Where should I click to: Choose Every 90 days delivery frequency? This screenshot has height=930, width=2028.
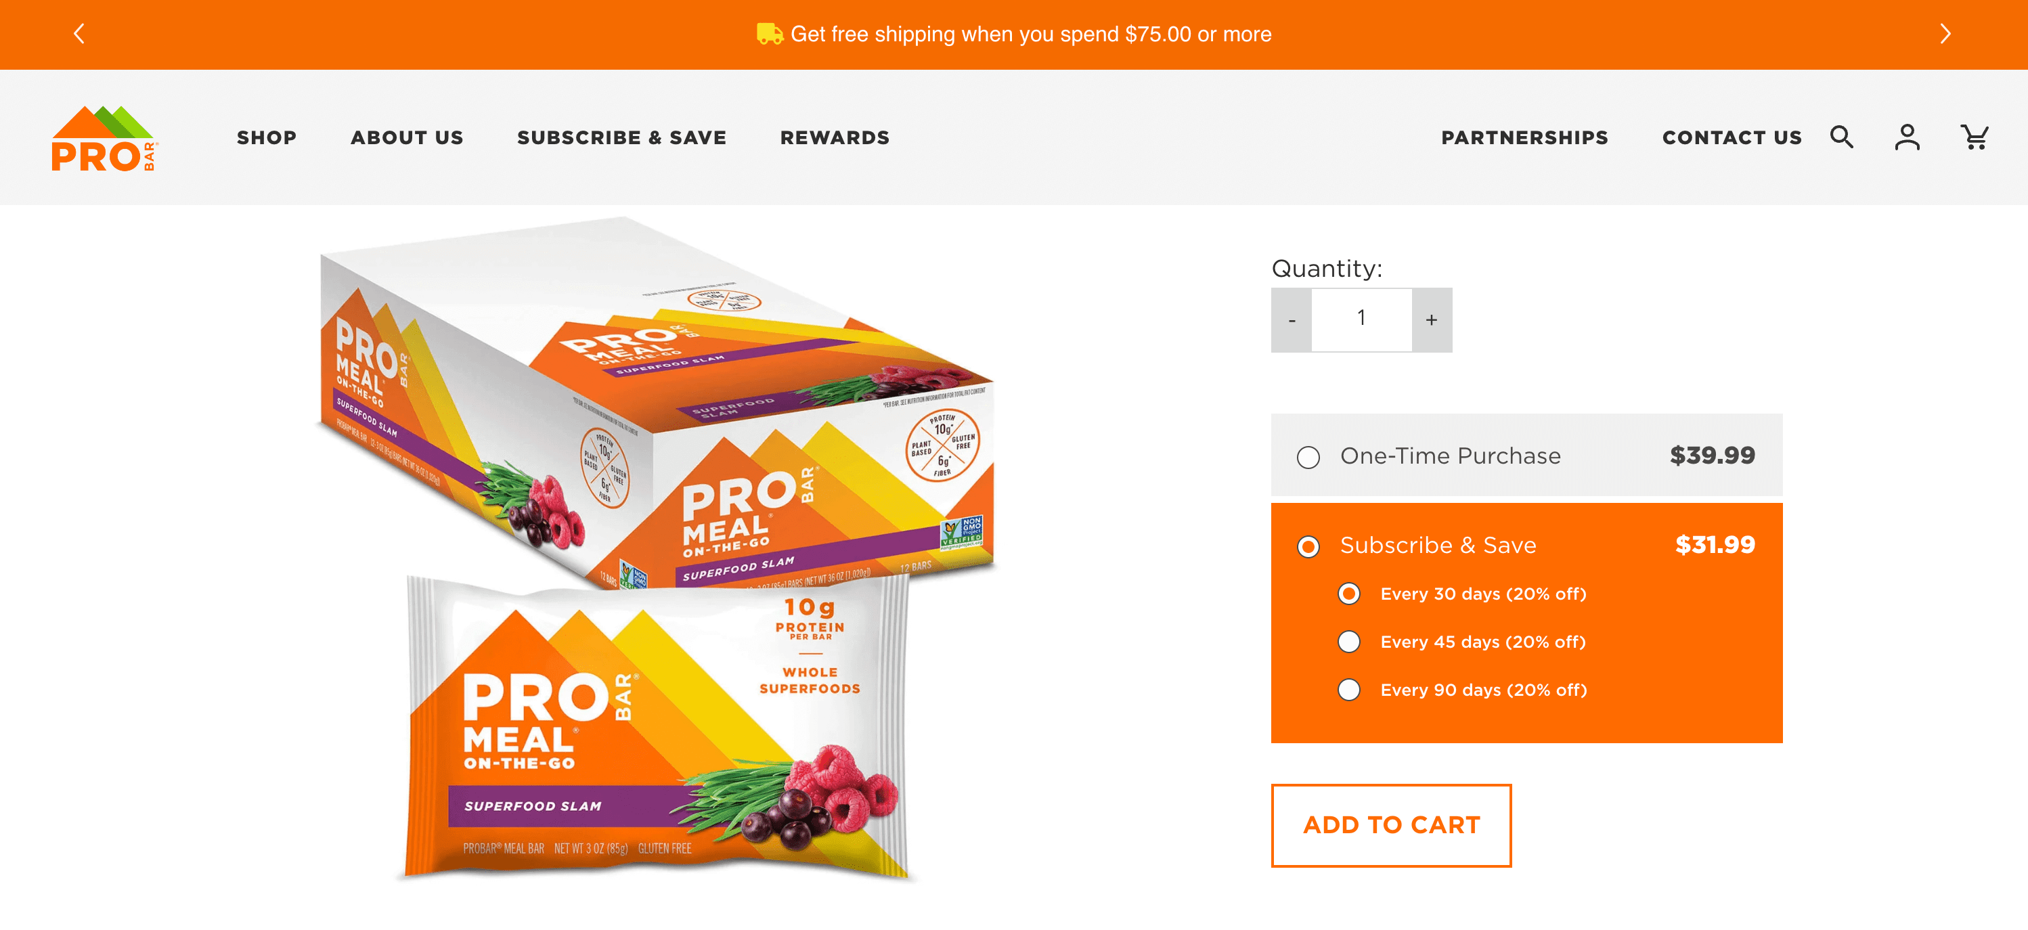coord(1348,690)
